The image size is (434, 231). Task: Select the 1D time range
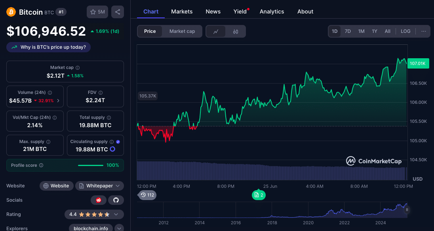tap(335, 31)
